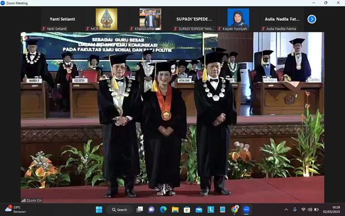Click muted mic icon beside Khairul Amal name
The height and width of the screenshot is (216, 345).
131,28
